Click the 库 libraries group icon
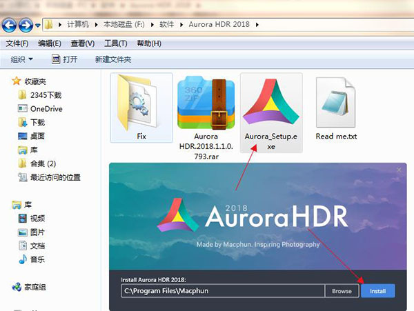The image size is (414, 311). coord(17,205)
